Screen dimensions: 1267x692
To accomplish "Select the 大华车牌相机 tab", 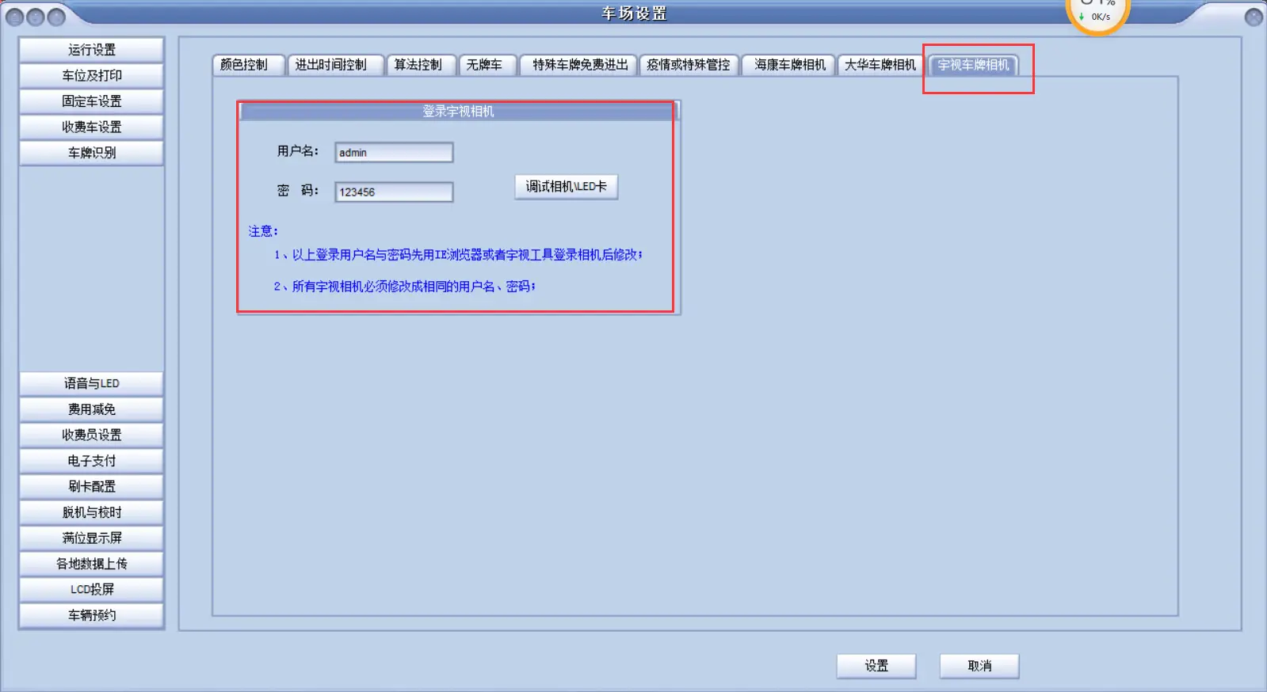I will pos(880,65).
